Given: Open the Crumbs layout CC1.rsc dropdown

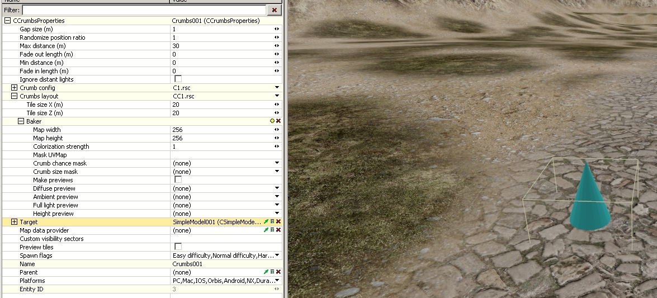Looking at the screenshot, I should 277,96.
